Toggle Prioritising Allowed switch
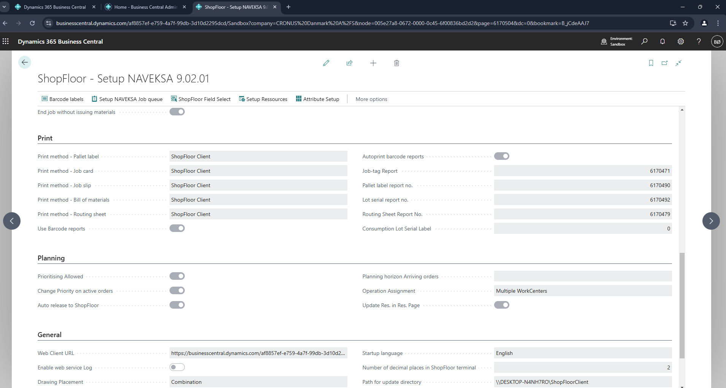This screenshot has width=726, height=388. pos(177,276)
